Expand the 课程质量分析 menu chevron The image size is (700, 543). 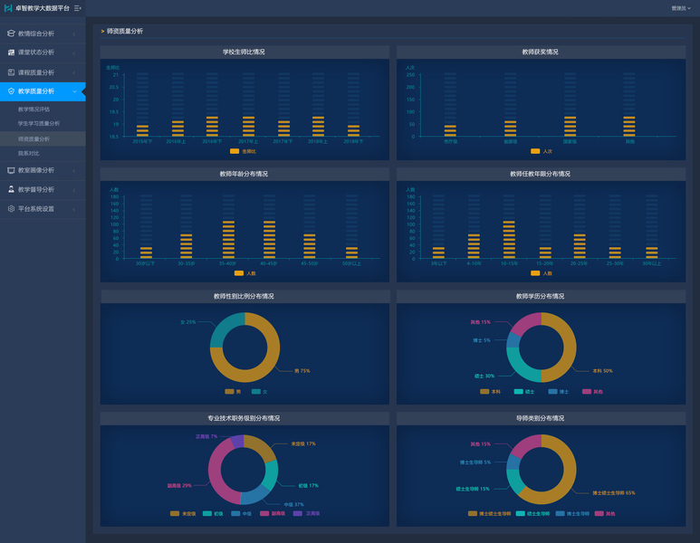pyautogui.click(x=74, y=72)
